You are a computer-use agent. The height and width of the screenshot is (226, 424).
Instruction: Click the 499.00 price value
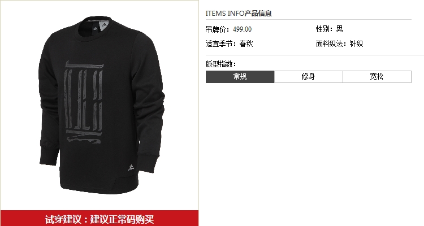[242, 29]
